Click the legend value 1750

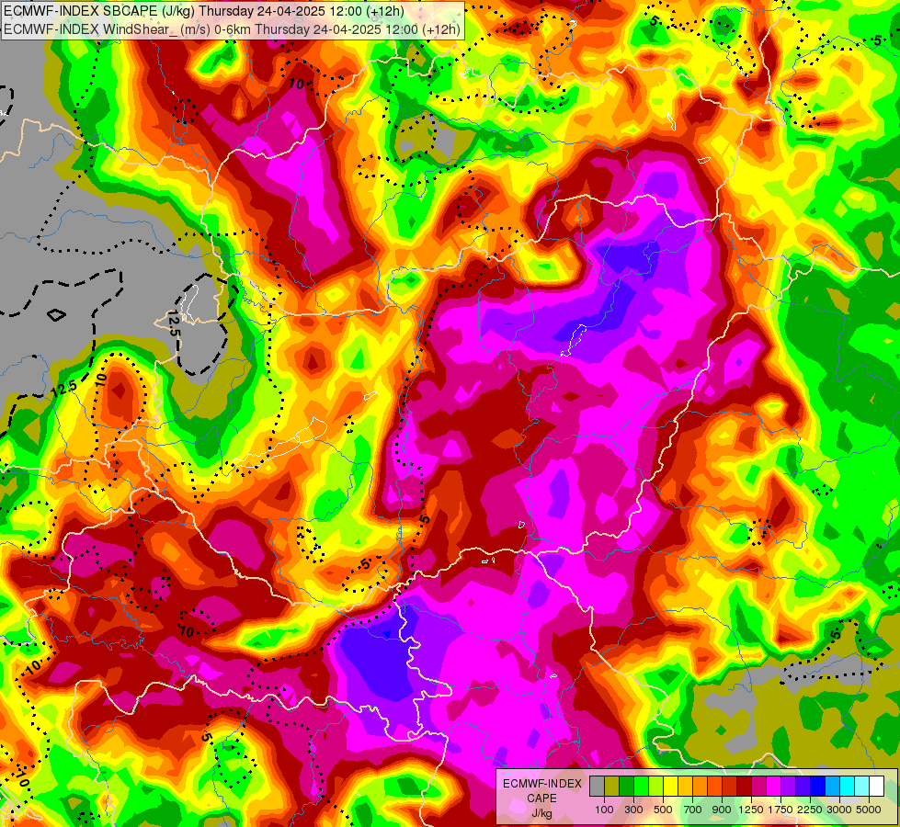[780, 810]
